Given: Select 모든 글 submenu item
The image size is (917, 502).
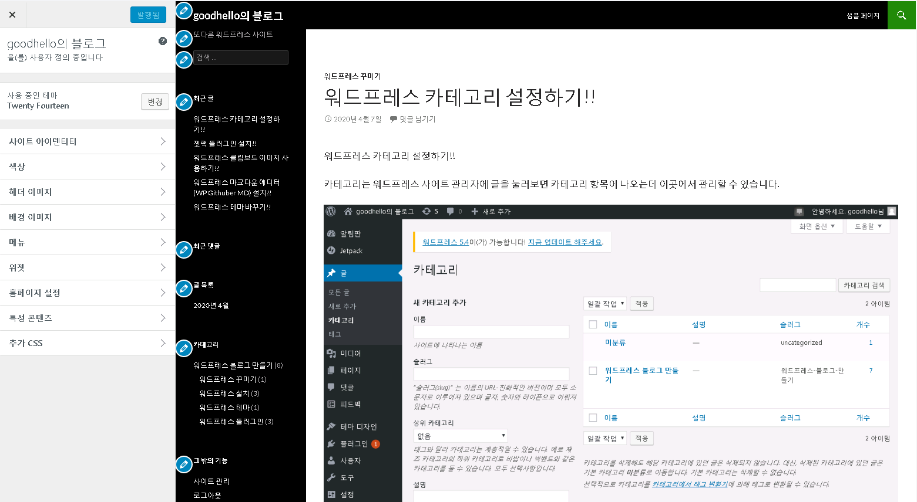Looking at the screenshot, I should (339, 292).
